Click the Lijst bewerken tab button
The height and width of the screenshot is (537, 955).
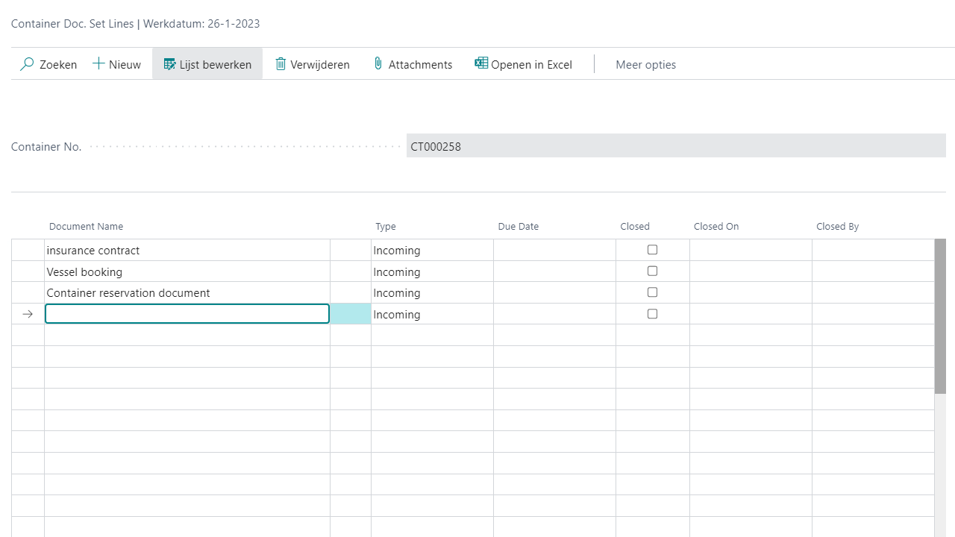[207, 64]
